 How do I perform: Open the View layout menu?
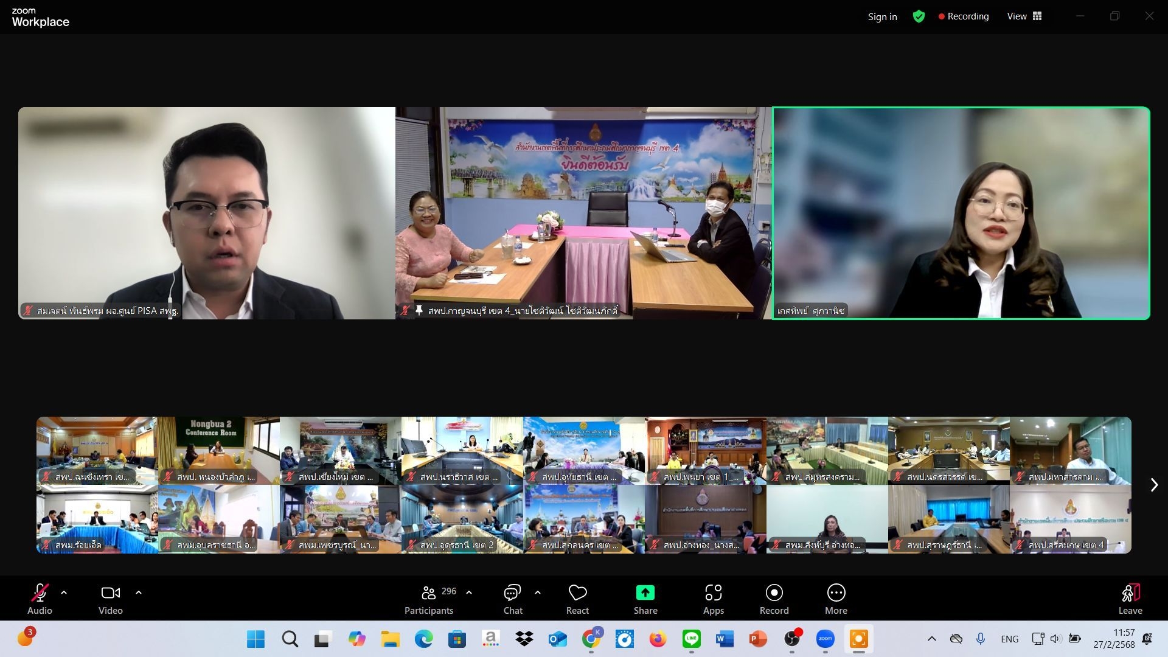1024,16
